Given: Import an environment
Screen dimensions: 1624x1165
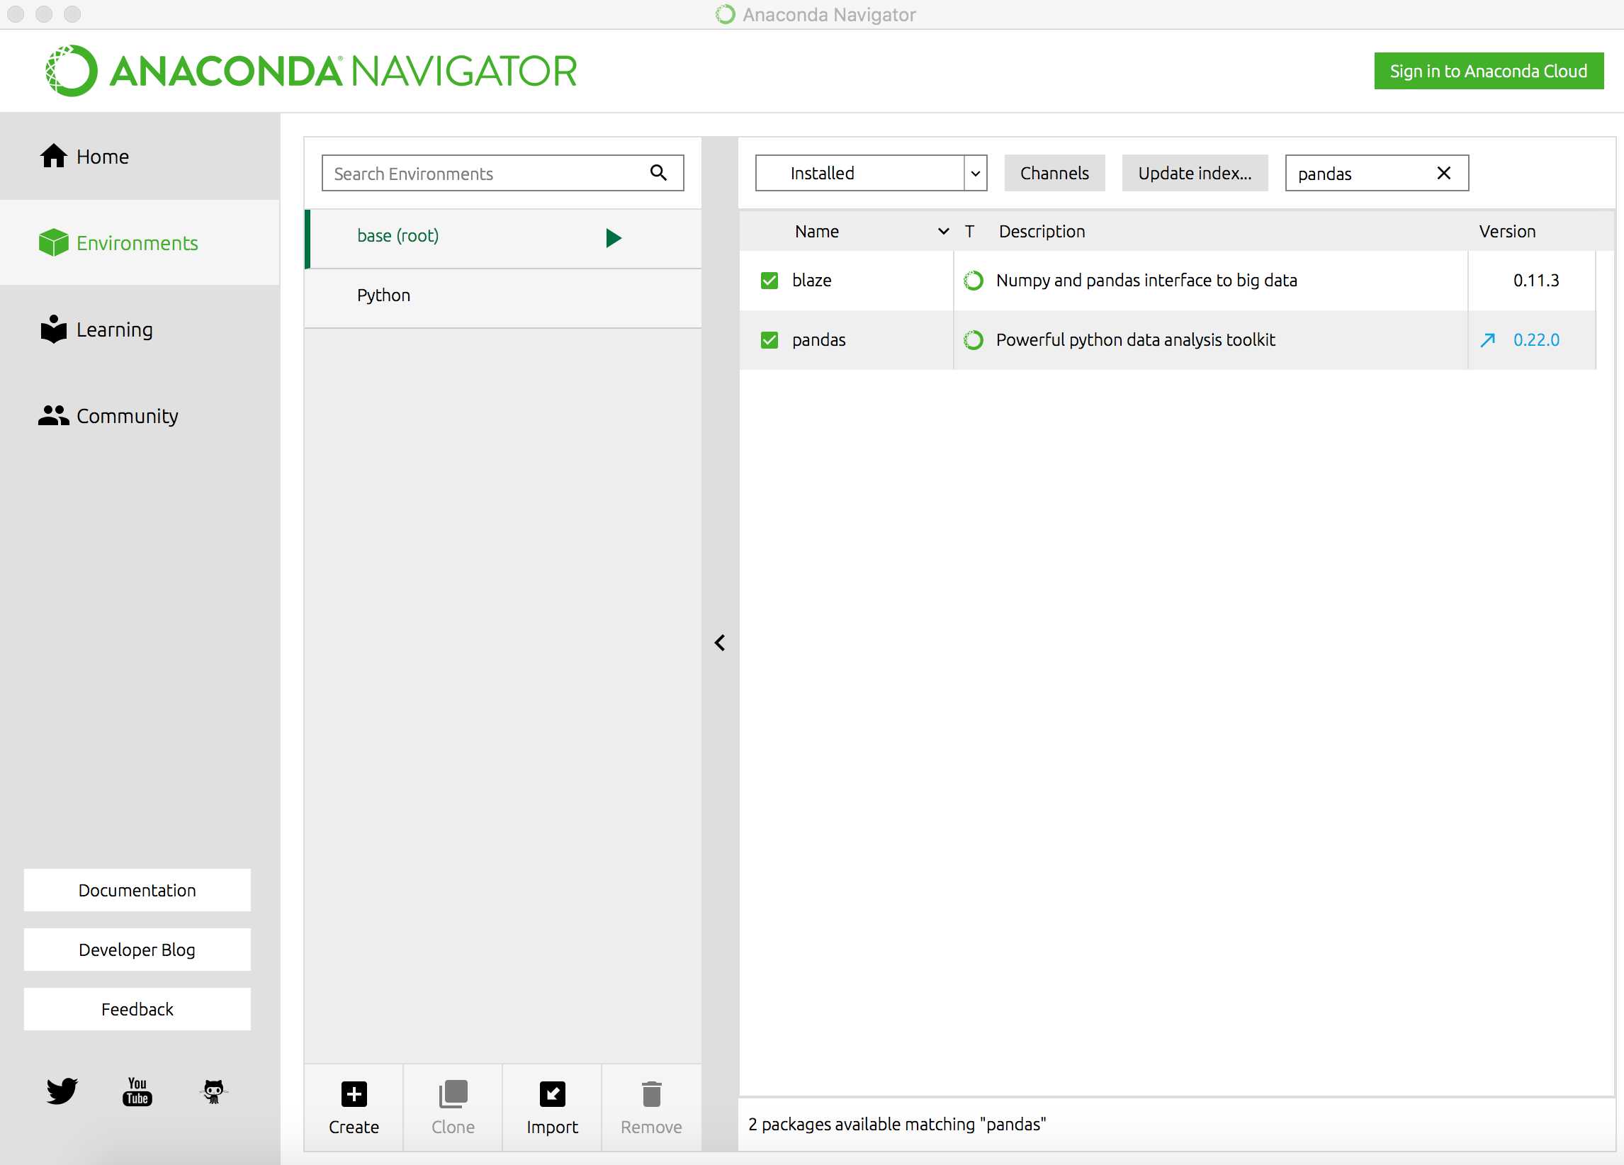Looking at the screenshot, I should [x=552, y=1107].
